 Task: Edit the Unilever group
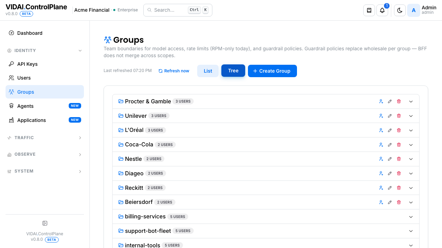(x=390, y=116)
